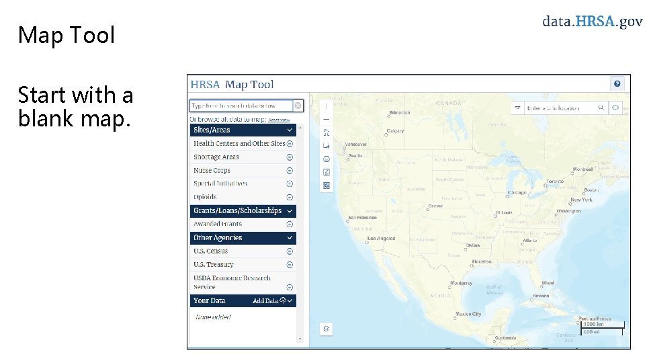Click the home extent map icon
This screenshot has width=645, height=363.
pyautogui.click(x=327, y=132)
